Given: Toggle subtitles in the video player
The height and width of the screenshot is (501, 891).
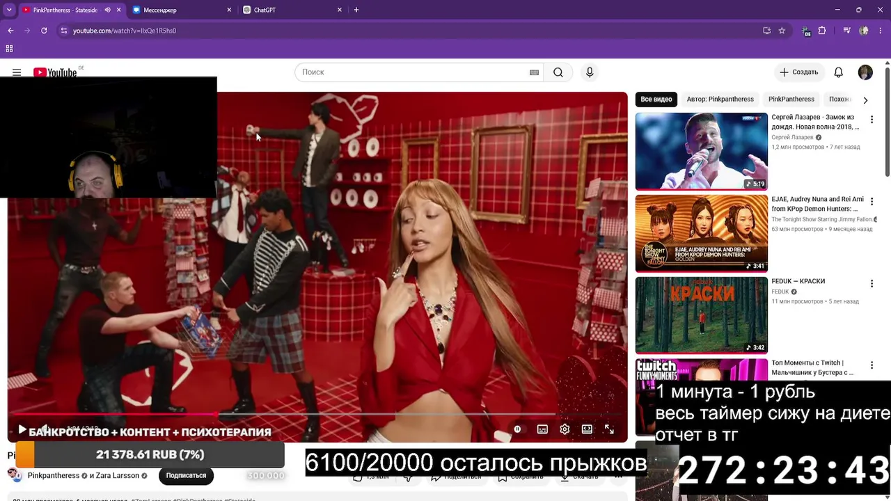Looking at the screenshot, I should click(x=542, y=429).
